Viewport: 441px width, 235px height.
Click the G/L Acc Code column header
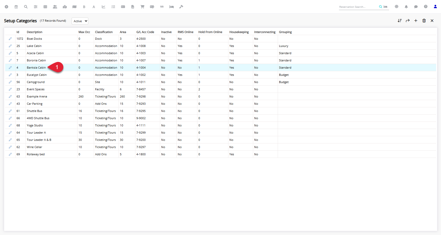pos(145,32)
